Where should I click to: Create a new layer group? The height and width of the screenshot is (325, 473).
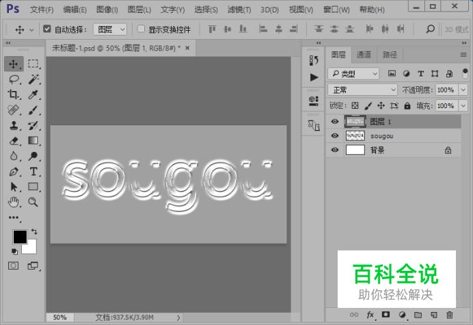tap(418, 315)
